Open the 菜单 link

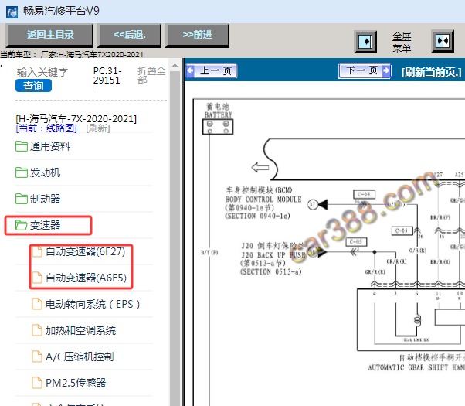402,48
